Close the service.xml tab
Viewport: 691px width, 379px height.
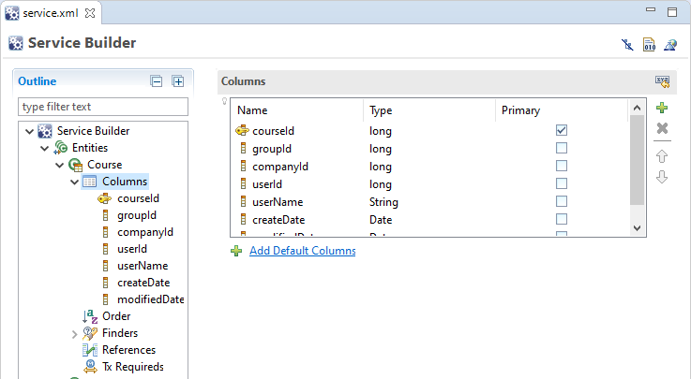coord(90,13)
